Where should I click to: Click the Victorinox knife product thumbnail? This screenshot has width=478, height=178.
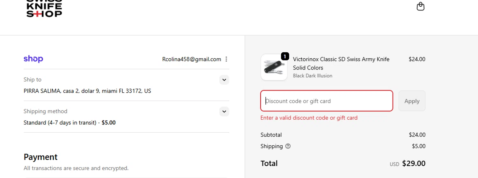coord(274,67)
